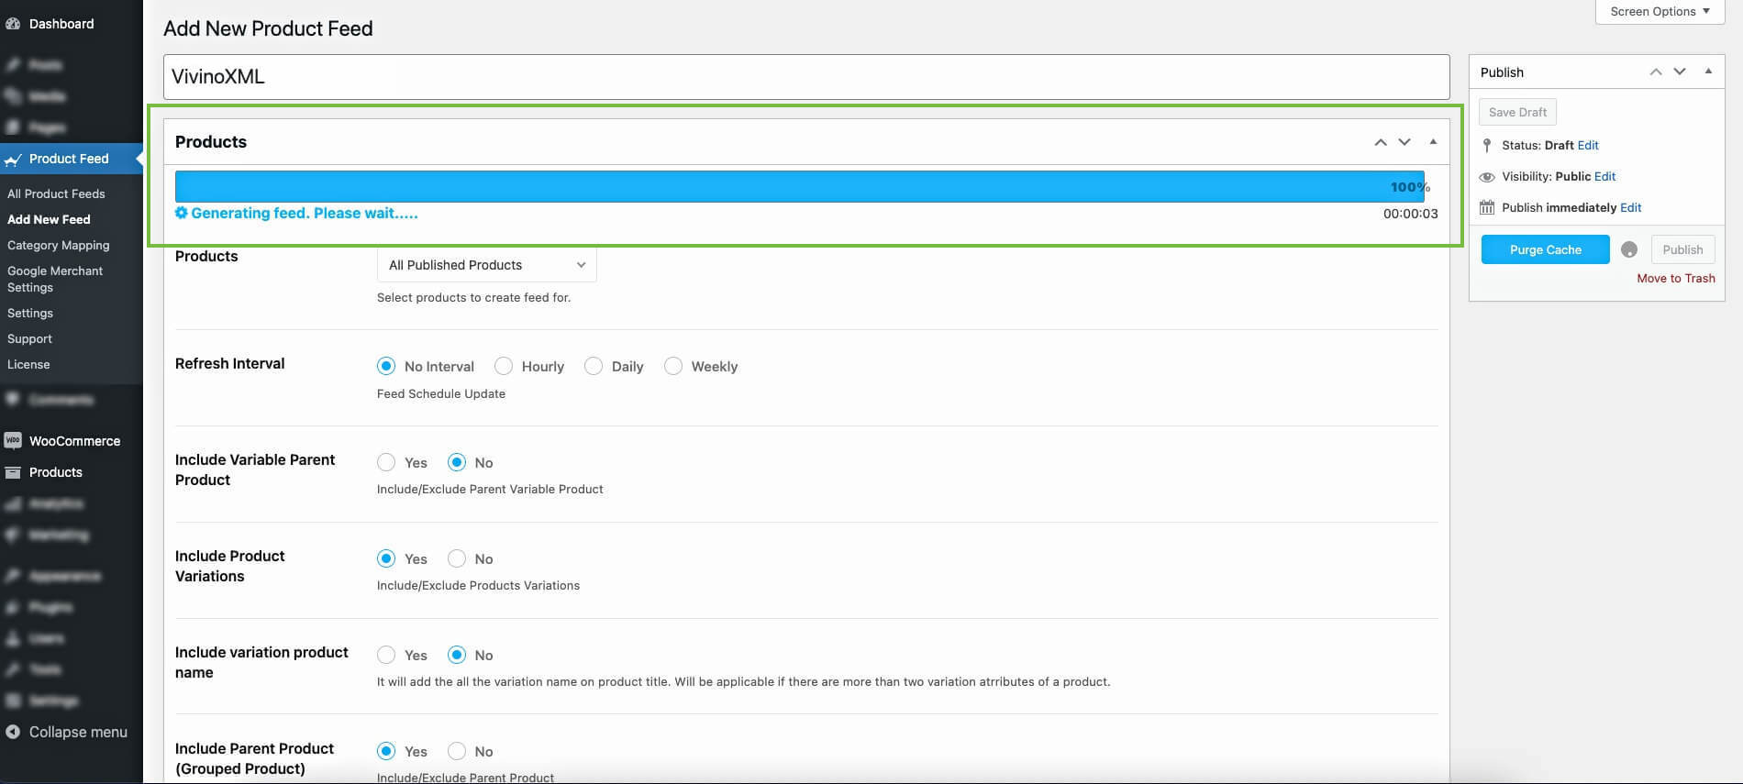Open WooCommerce in the sidebar
This screenshot has height=784, width=1743.
pyautogui.click(x=74, y=441)
